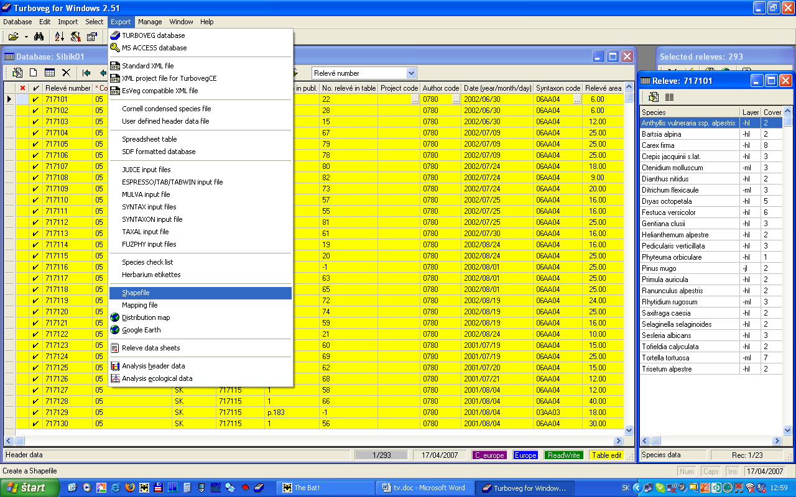Image resolution: width=796 pixels, height=497 pixels.
Task: Choose Cornell condensed species file option
Action: 200,109
